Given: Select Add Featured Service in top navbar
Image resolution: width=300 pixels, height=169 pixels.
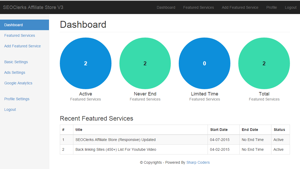Looking at the screenshot, I should click(x=240, y=7).
